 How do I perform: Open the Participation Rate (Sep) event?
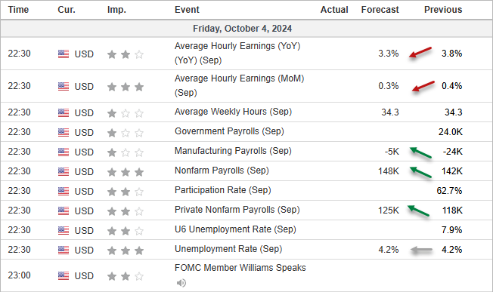(222, 190)
